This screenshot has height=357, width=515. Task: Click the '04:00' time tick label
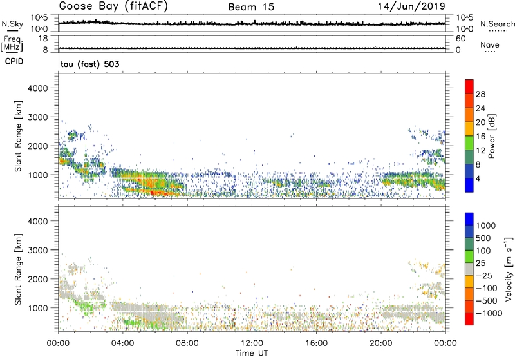pyautogui.click(x=122, y=343)
